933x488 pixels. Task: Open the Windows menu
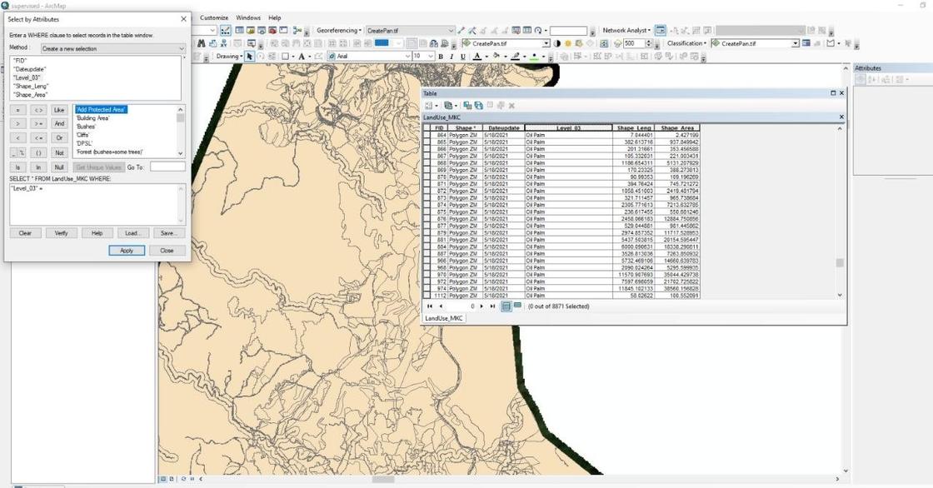tap(248, 17)
